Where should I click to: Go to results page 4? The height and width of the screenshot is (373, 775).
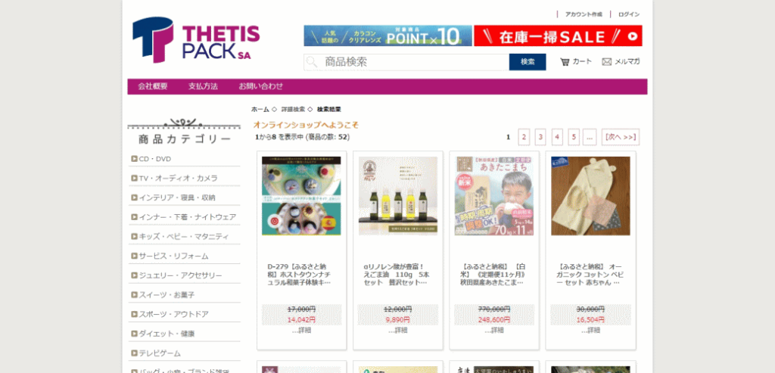558,138
